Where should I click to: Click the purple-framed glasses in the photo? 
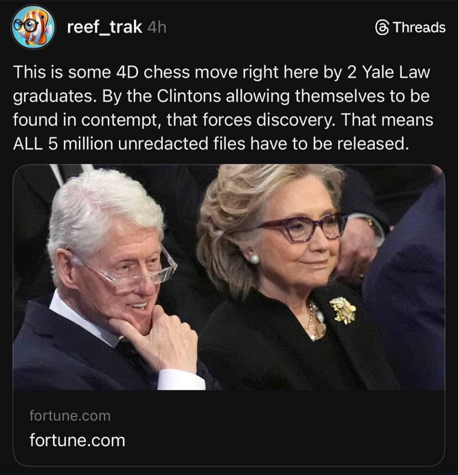click(304, 228)
